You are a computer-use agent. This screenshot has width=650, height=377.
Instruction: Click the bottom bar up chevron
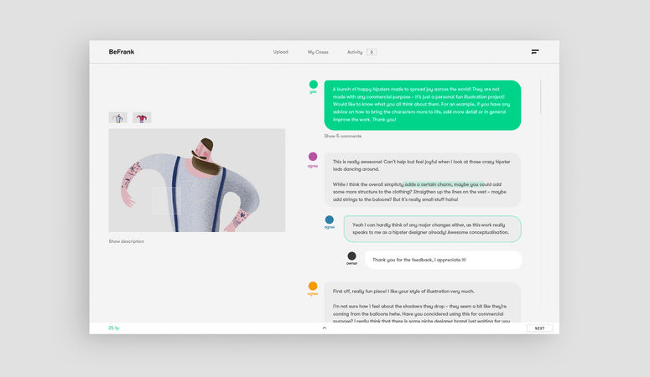(325, 328)
